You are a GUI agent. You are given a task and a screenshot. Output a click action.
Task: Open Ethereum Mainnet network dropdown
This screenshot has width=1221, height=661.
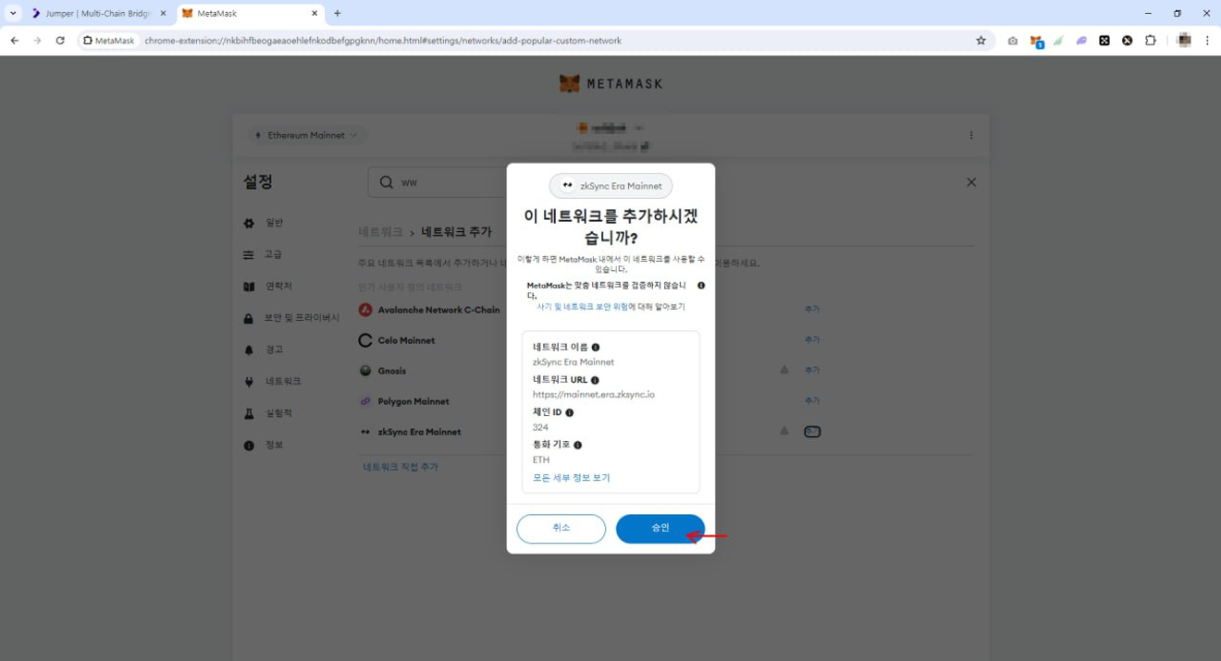306,135
